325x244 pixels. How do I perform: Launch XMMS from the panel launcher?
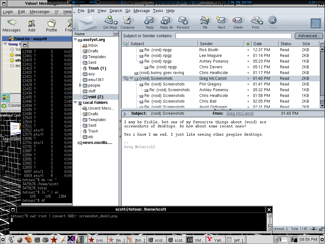coord(71,240)
